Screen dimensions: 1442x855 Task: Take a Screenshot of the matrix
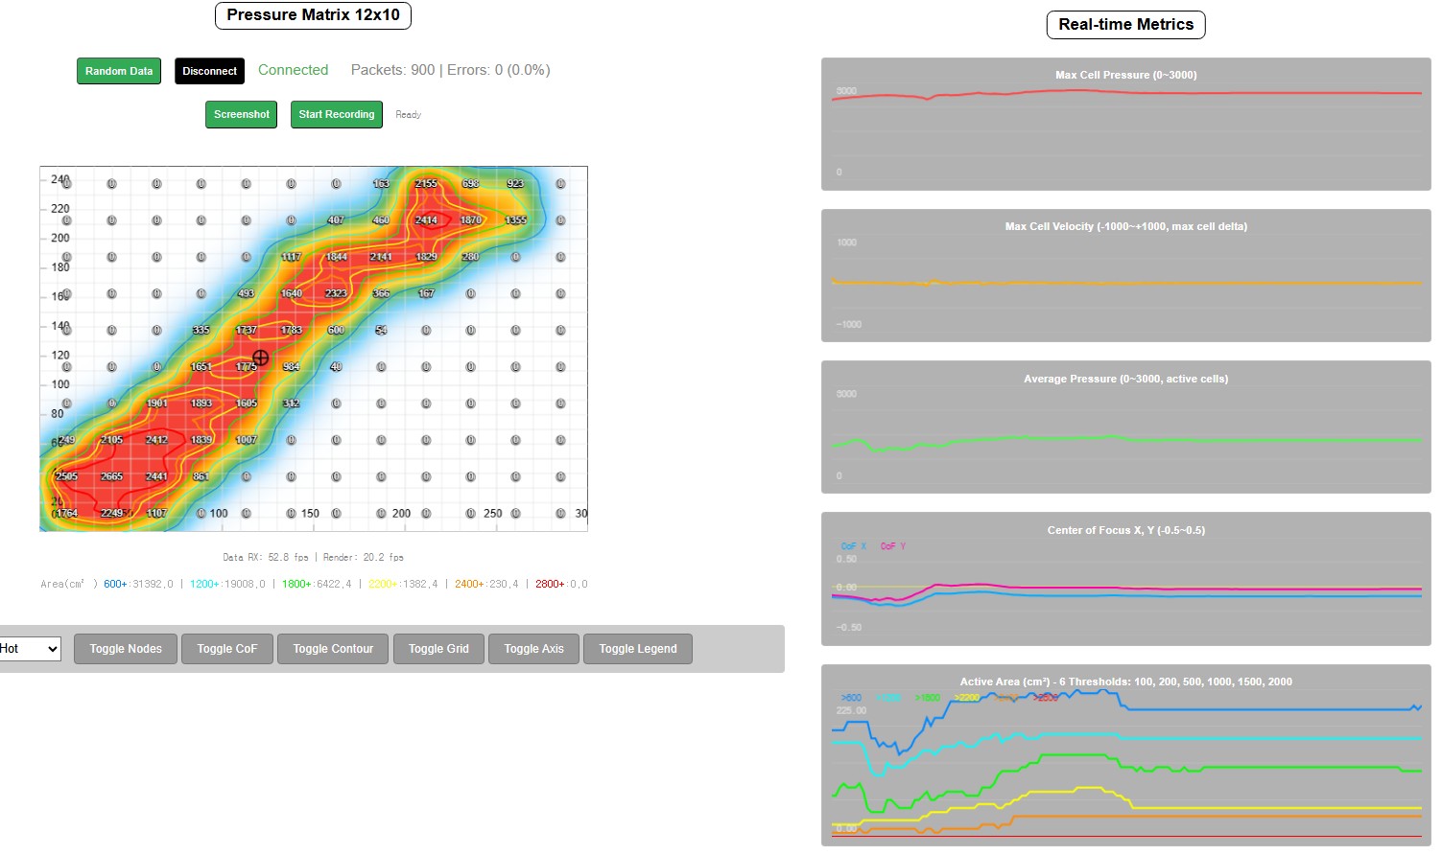(x=242, y=114)
